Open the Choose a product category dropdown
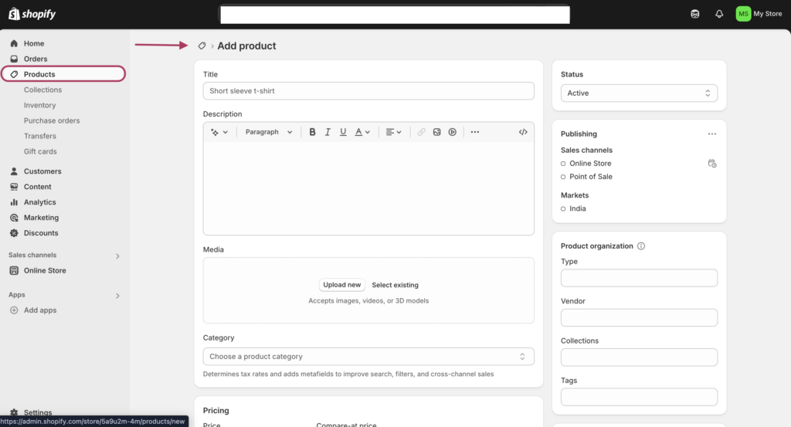791x427 pixels. pos(368,357)
